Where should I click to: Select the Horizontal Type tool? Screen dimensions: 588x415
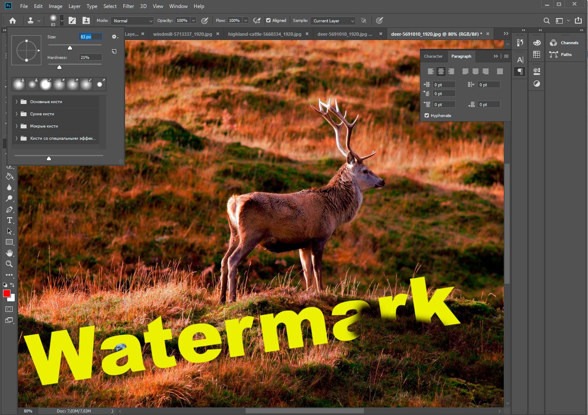coord(9,221)
